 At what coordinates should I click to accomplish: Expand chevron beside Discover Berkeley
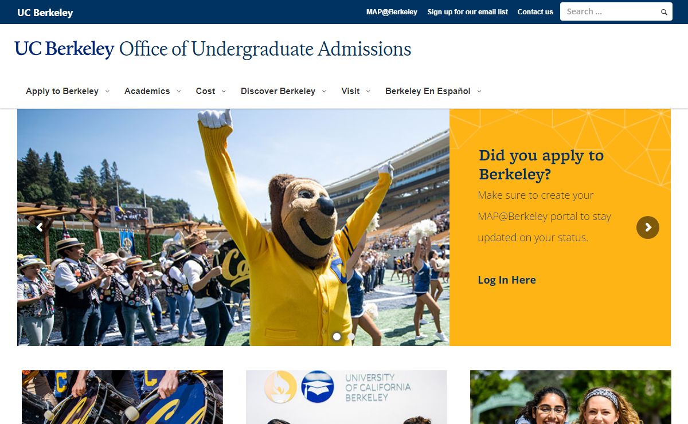(324, 91)
